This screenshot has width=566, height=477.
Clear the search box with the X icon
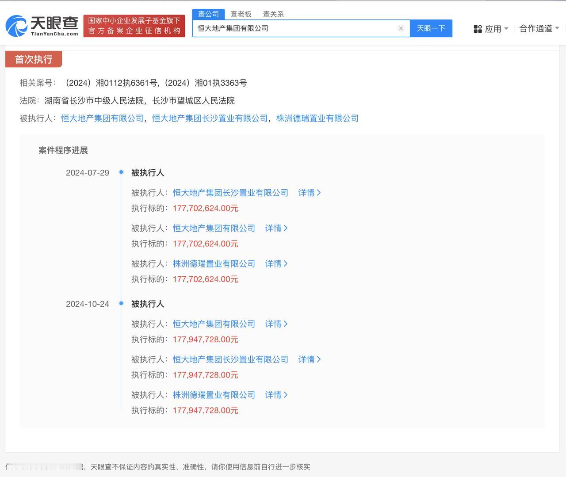coord(401,28)
